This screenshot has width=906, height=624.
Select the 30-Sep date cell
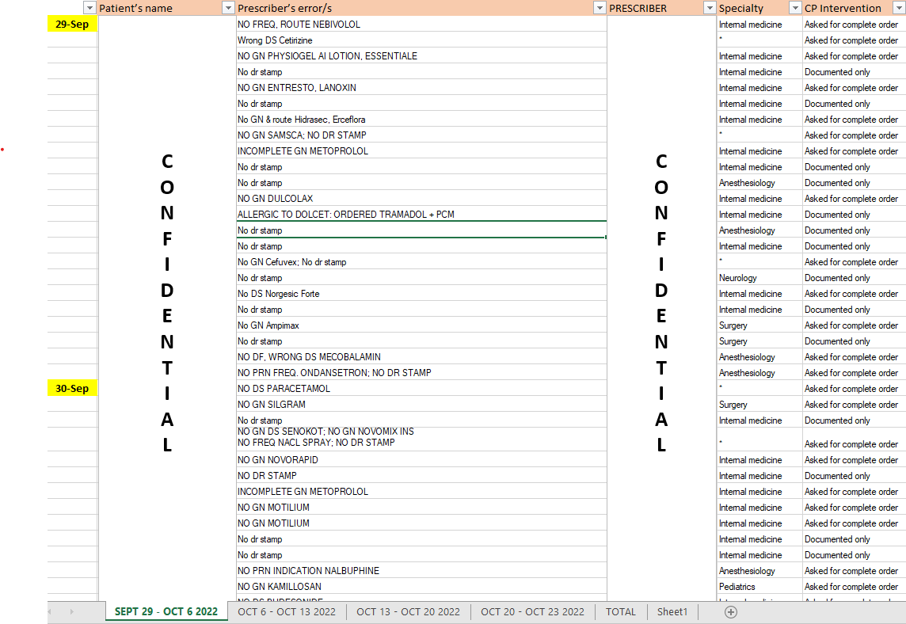point(72,389)
